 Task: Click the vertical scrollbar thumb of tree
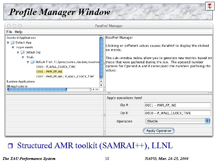[x=101, y=58]
